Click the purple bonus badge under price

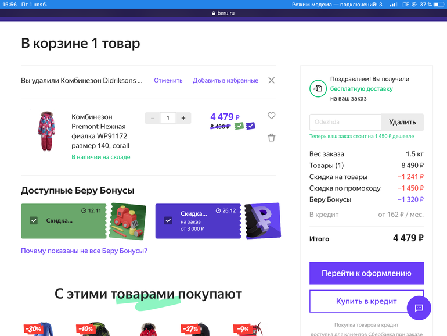coord(250,126)
